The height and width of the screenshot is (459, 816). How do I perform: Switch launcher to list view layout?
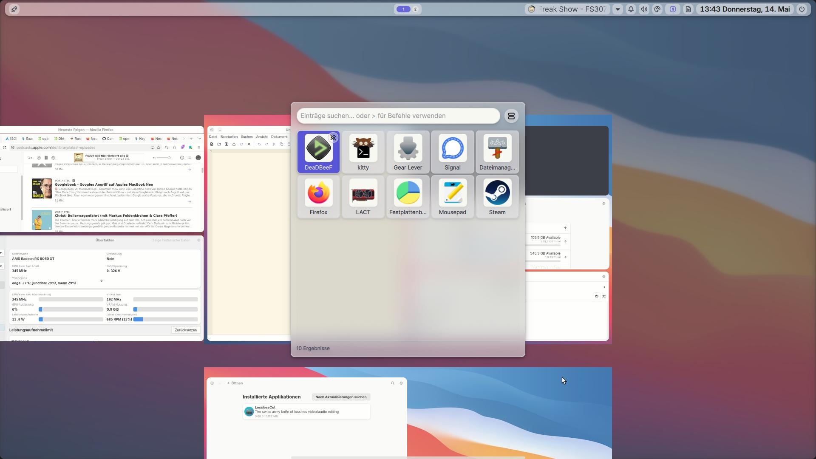pyautogui.click(x=511, y=116)
